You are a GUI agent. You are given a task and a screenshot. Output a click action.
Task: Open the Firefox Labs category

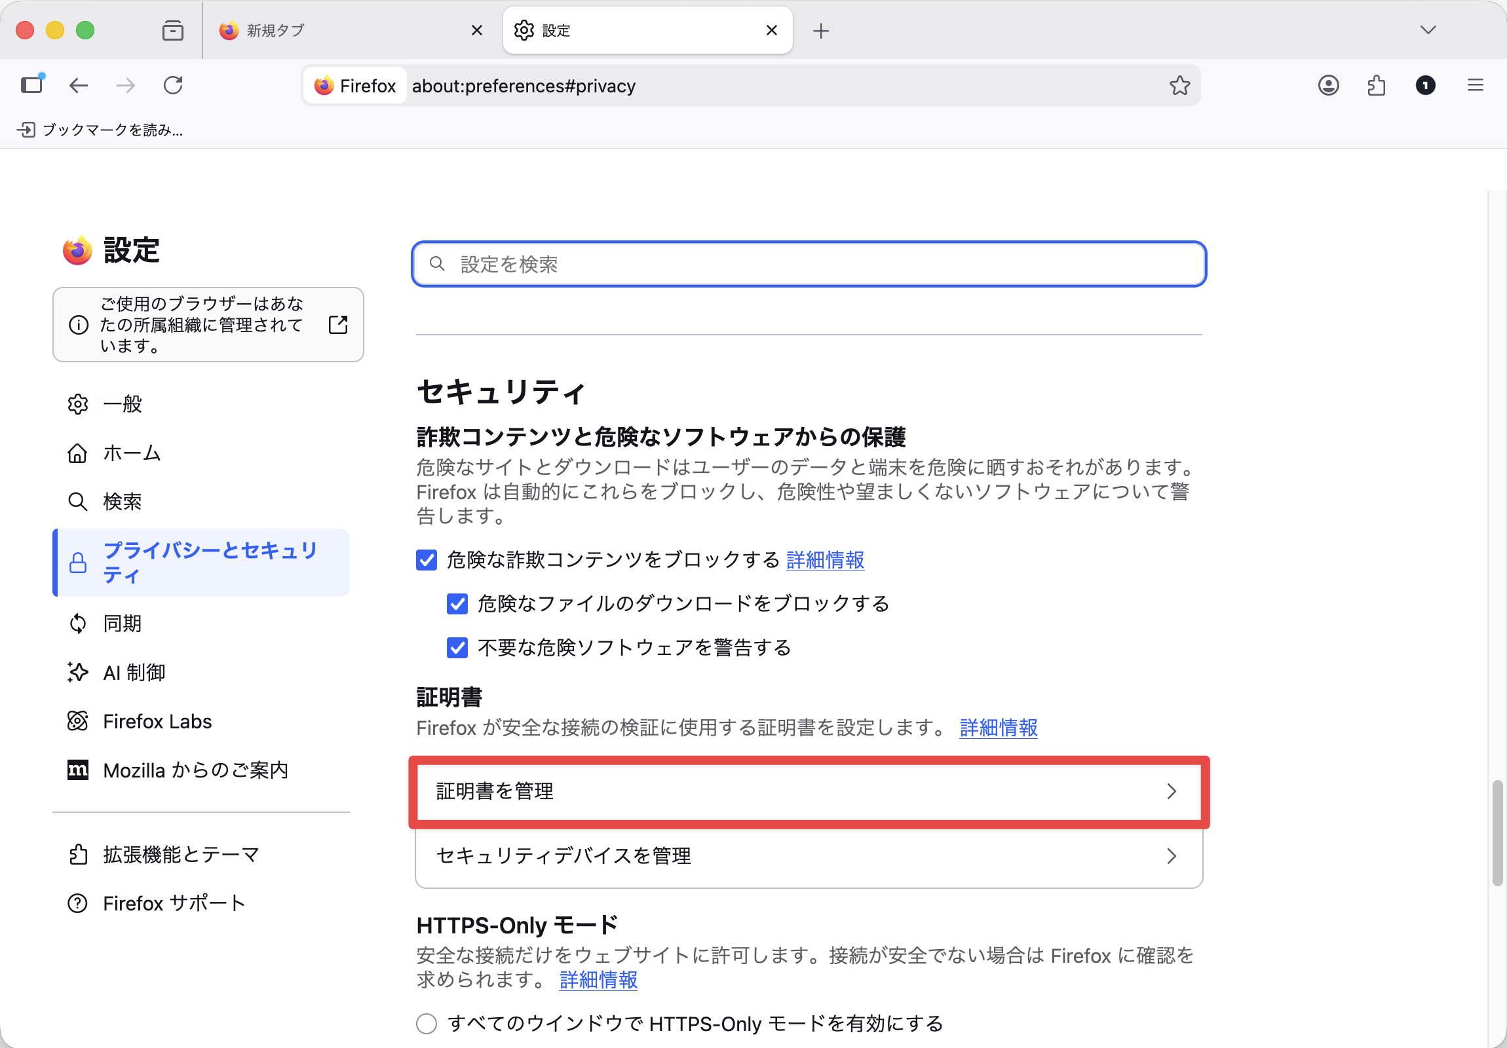[x=201, y=721]
